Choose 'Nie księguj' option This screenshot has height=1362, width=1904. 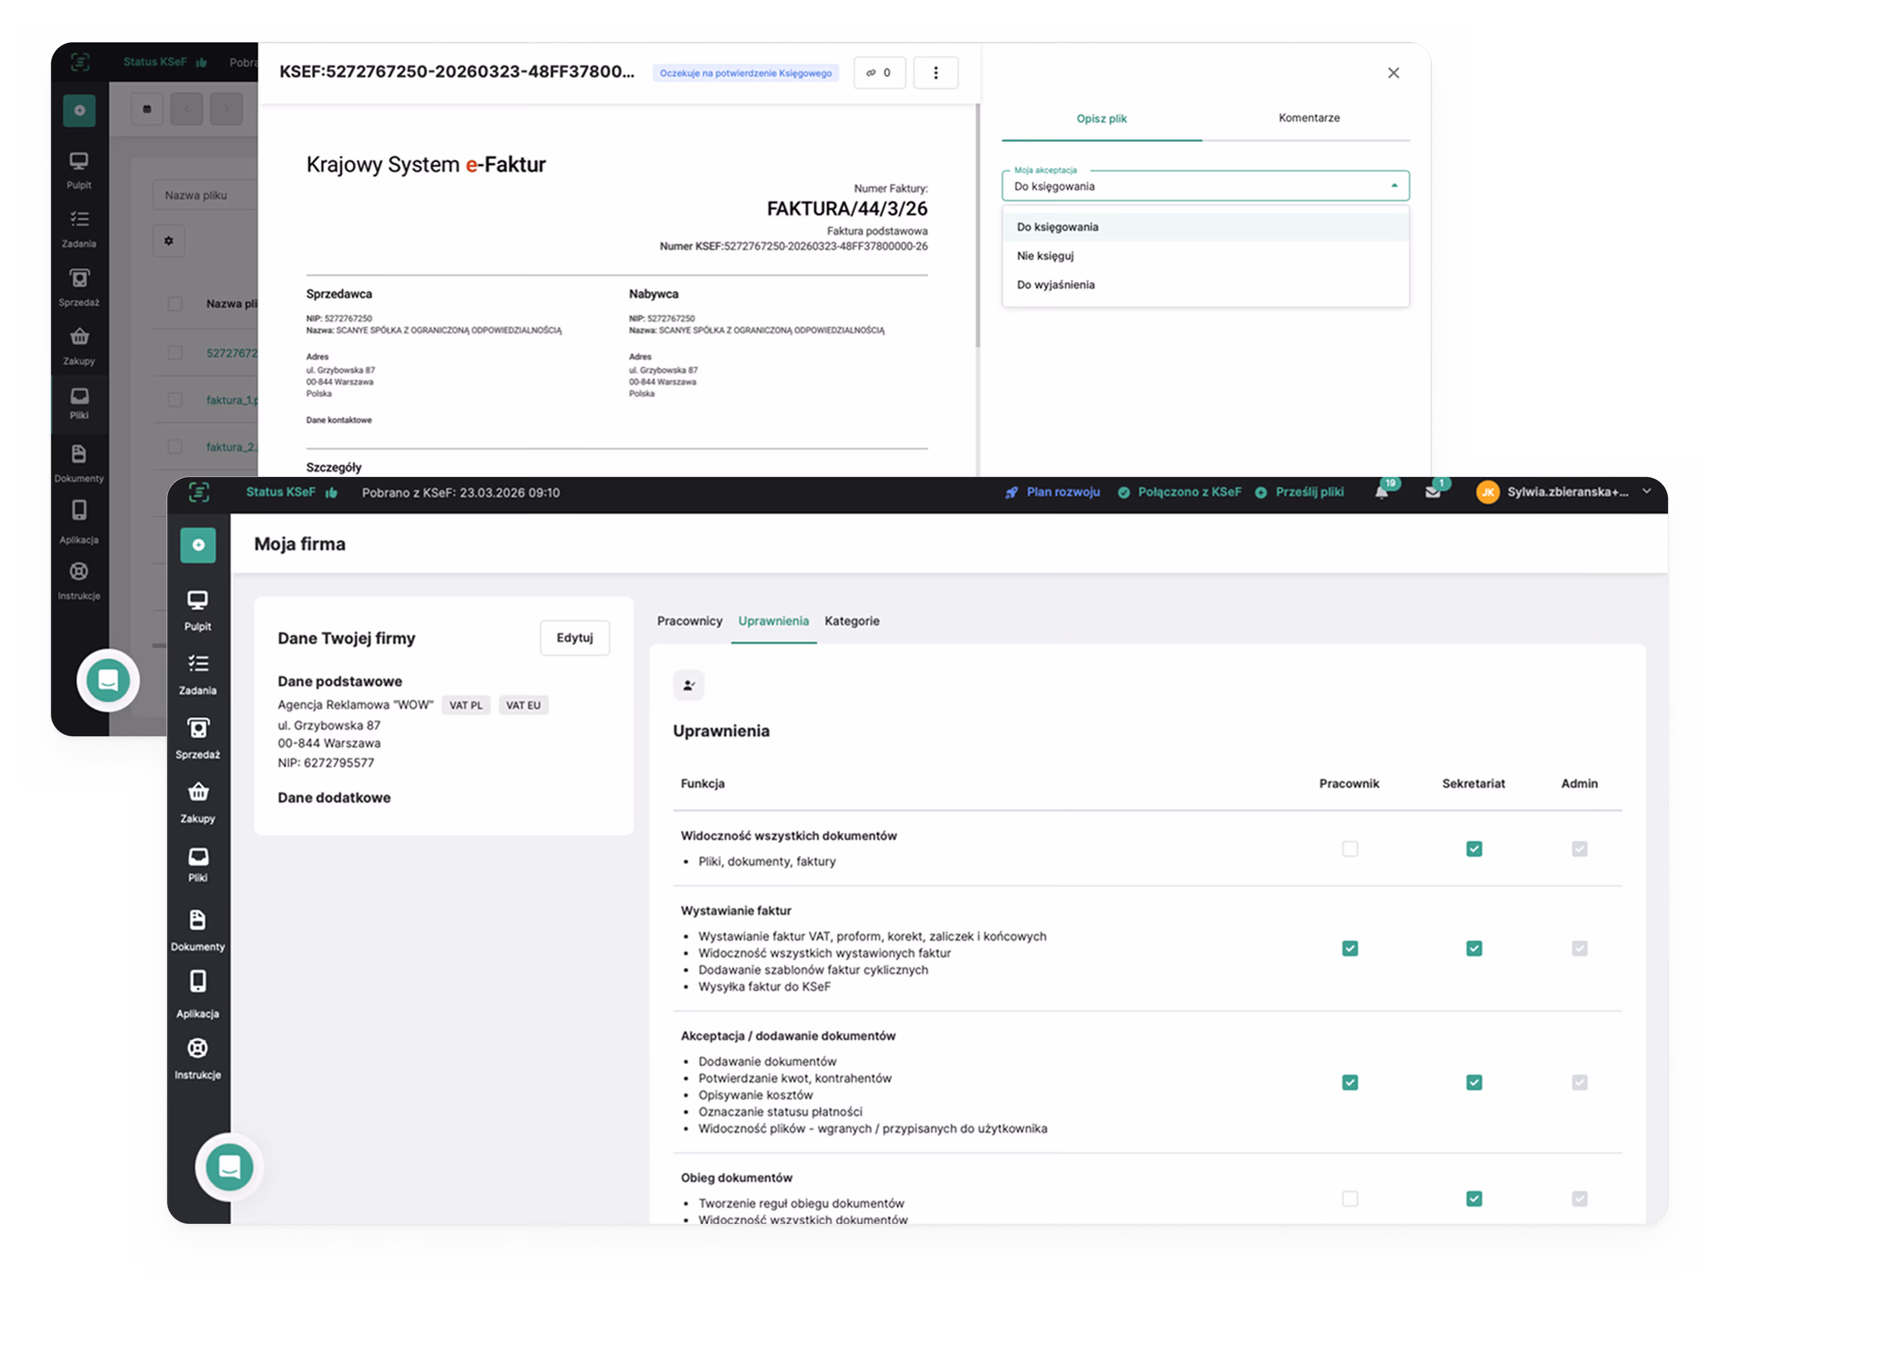click(1205, 256)
